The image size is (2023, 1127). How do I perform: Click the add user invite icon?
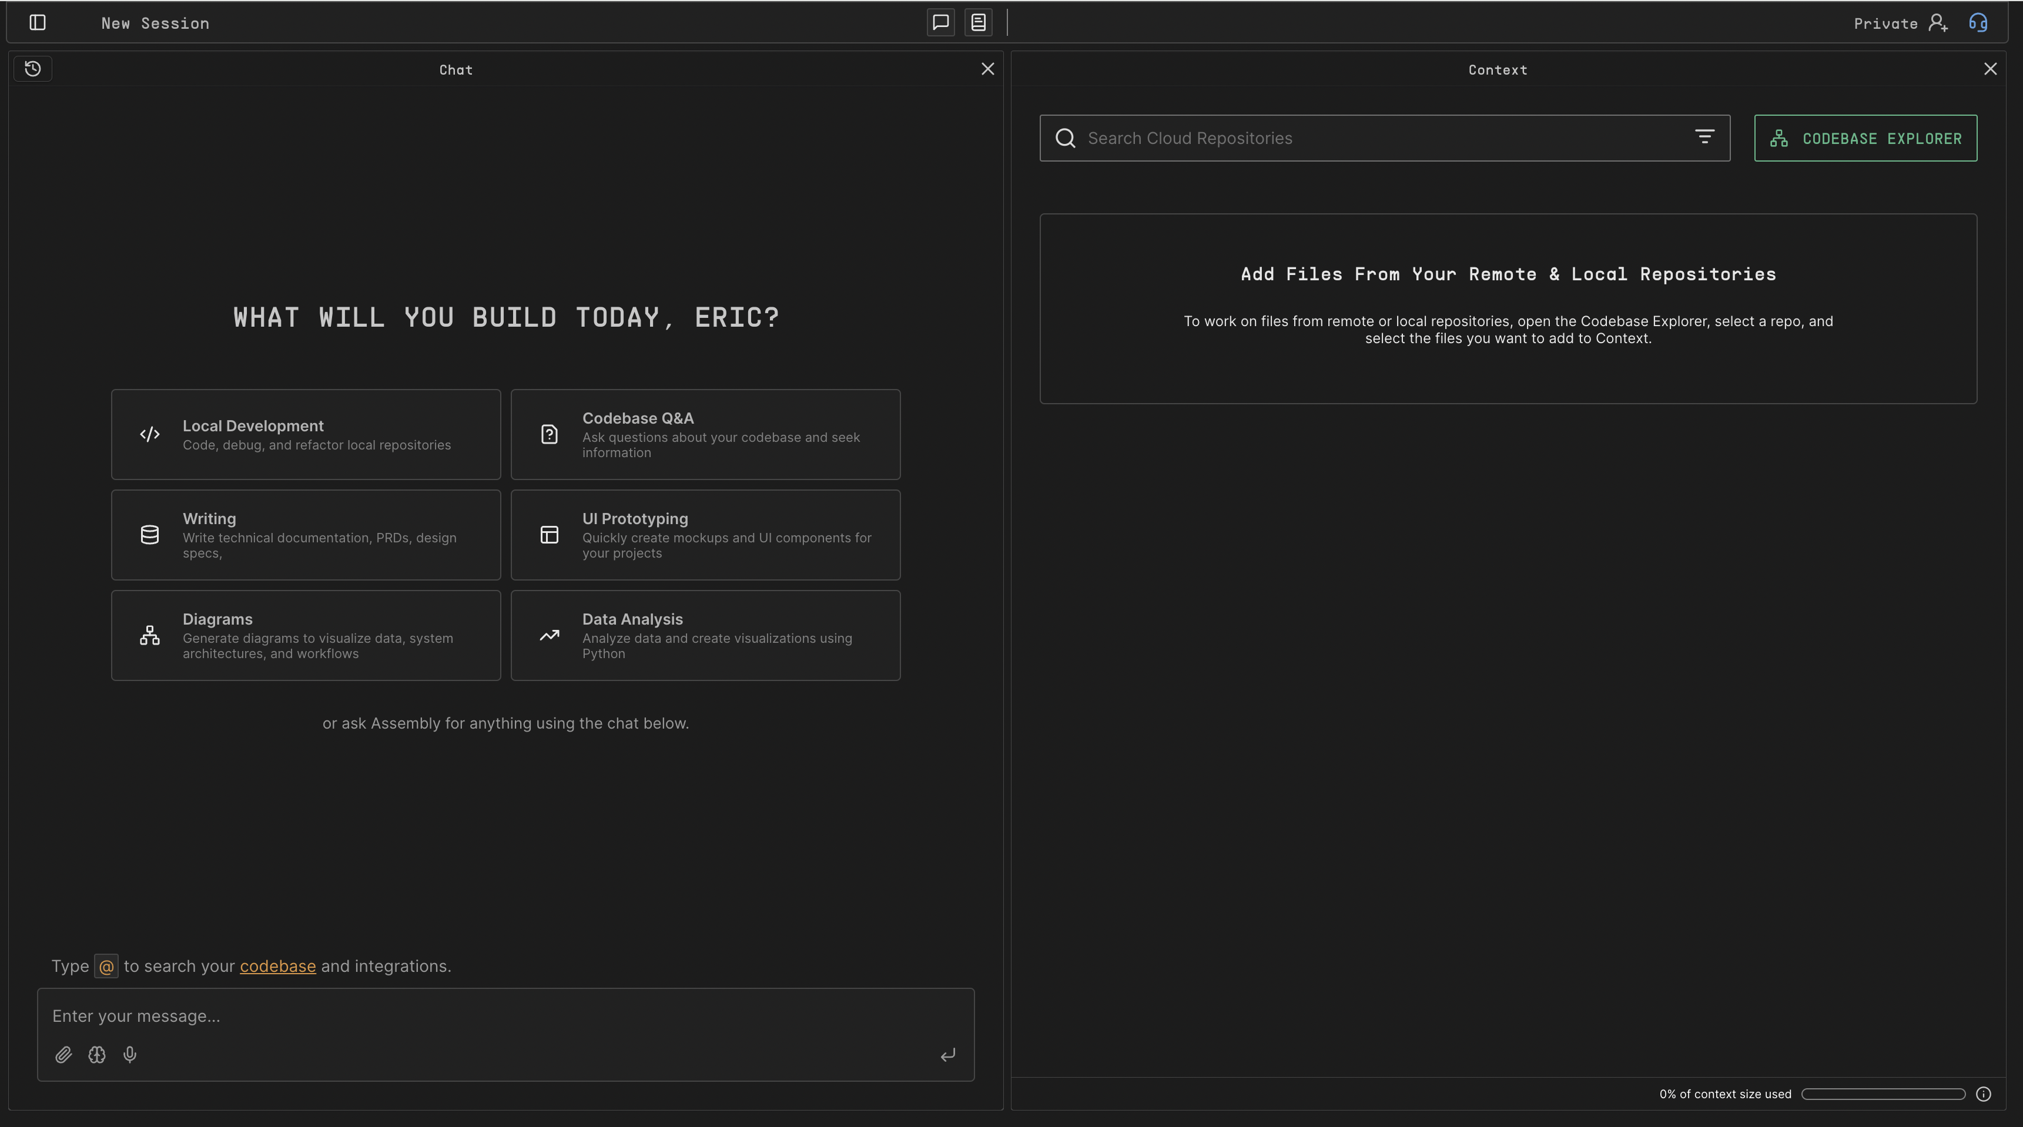click(x=1938, y=23)
